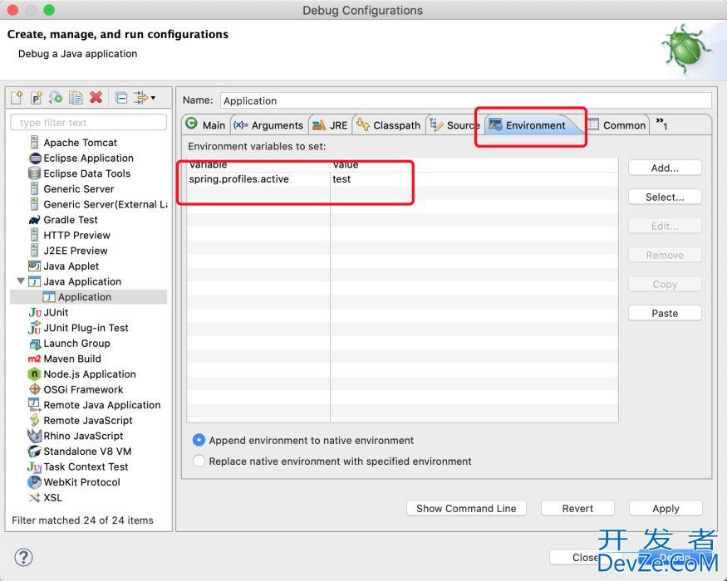
Task: Duplicate the selected launch configuration
Action: click(76, 98)
